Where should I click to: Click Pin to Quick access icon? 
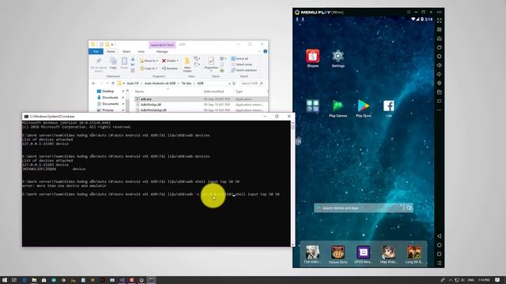click(x=98, y=65)
